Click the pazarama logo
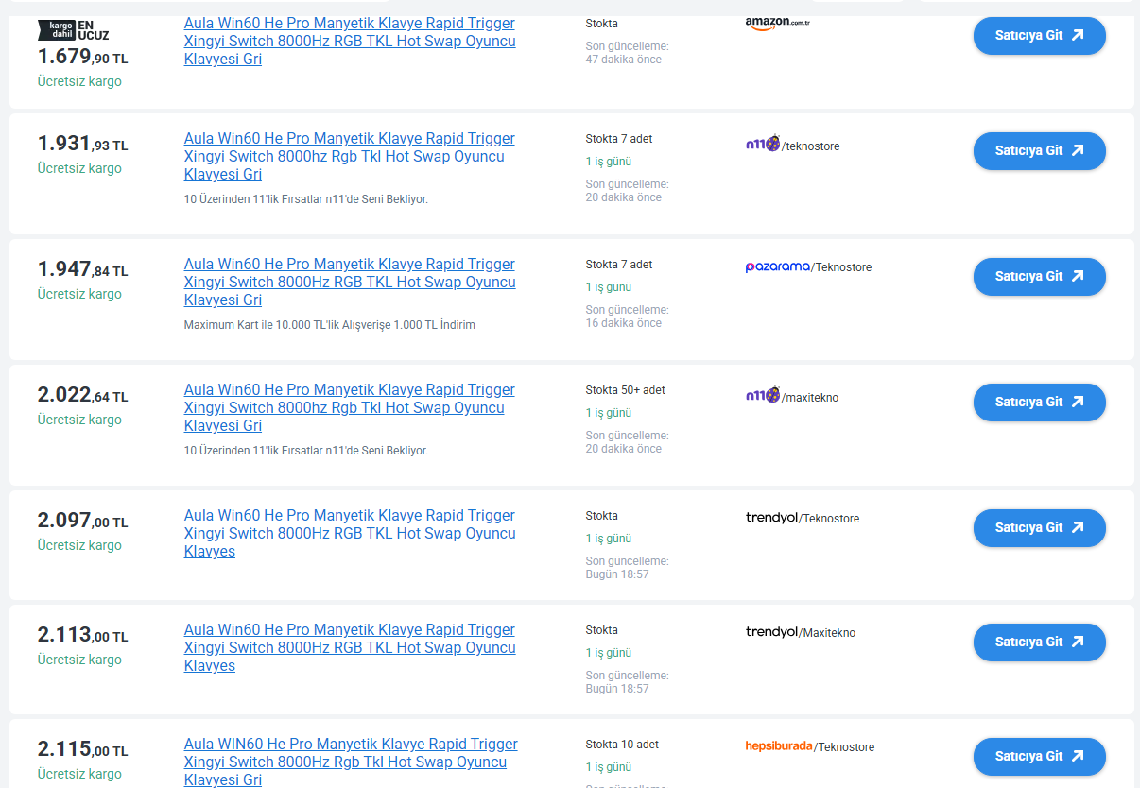 [778, 267]
